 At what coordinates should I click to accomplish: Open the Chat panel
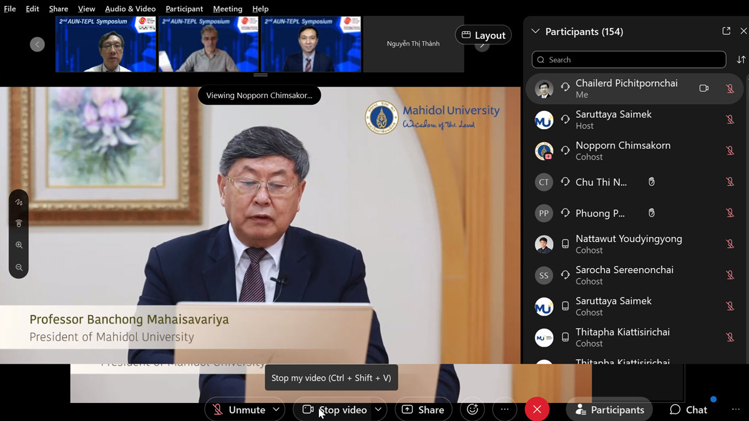point(688,410)
